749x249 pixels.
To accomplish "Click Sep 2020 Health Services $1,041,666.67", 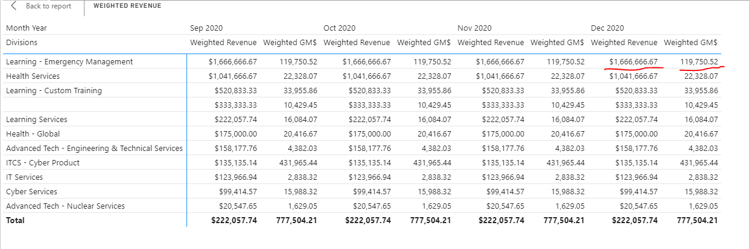I will [232, 76].
